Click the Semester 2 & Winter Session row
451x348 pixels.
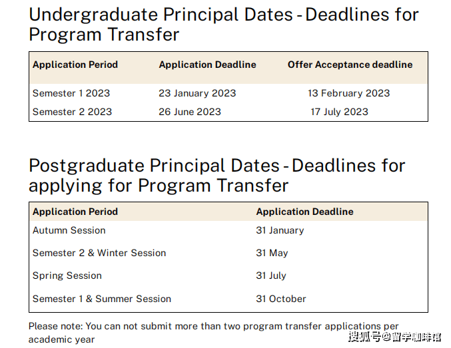[99, 253]
